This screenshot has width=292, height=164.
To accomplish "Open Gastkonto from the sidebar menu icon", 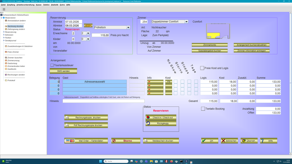I will click(6, 69).
